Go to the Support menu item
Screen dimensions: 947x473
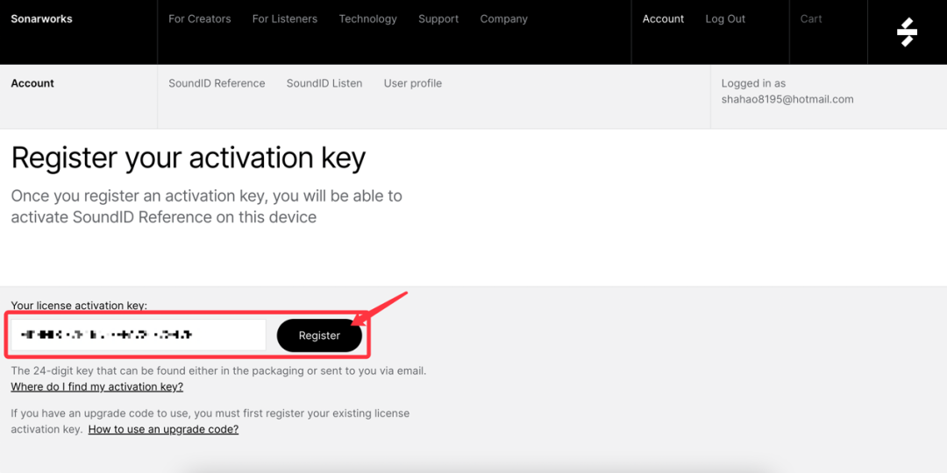(438, 19)
